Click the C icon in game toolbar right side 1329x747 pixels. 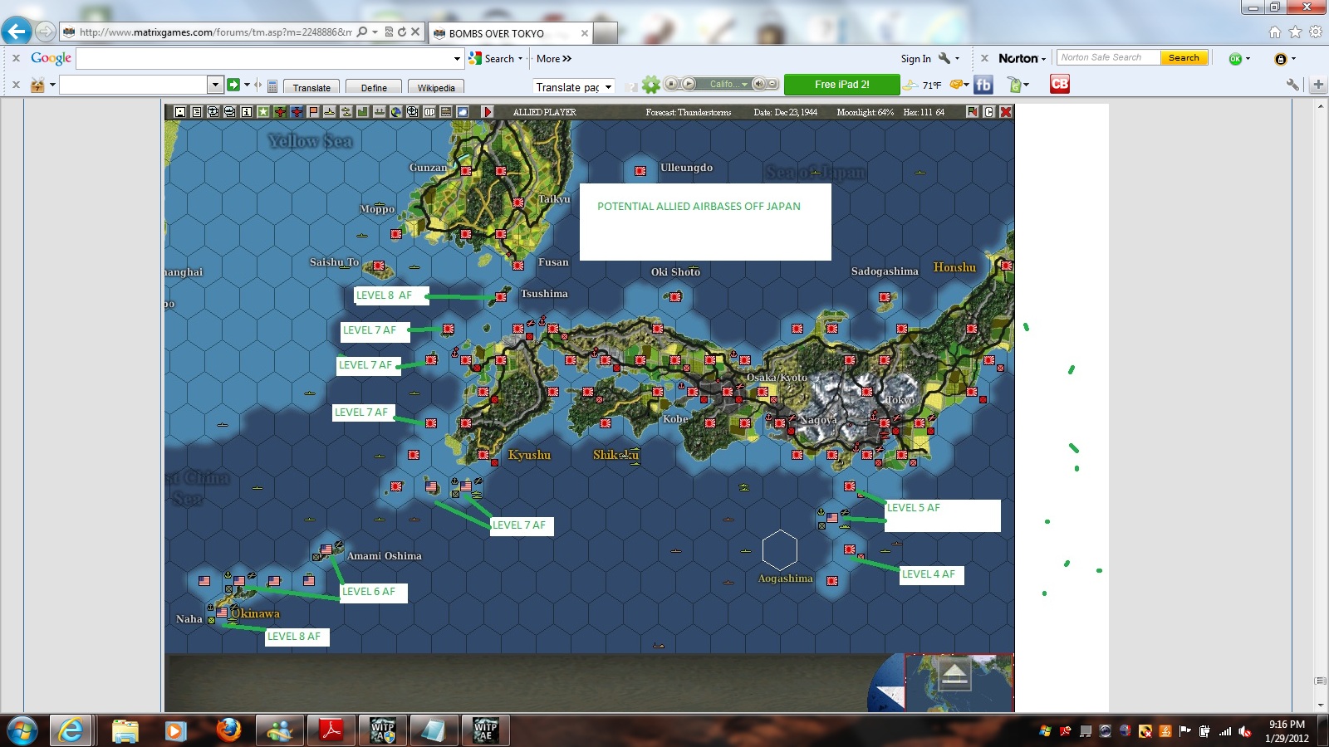pyautogui.click(x=989, y=112)
